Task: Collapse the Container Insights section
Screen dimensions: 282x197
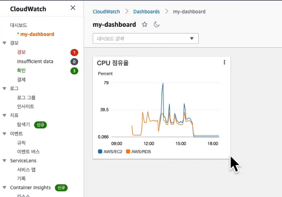Action: (5, 187)
